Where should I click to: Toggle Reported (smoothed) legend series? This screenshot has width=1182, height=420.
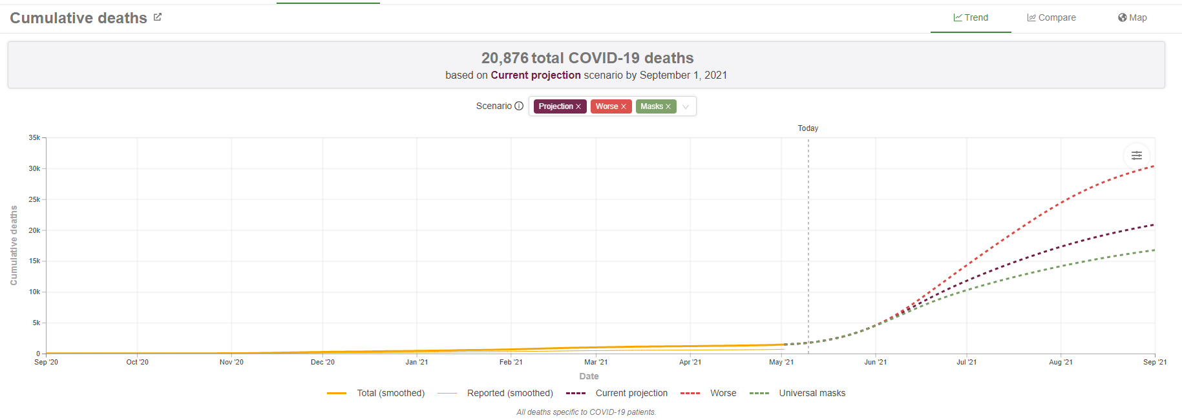tap(510, 393)
